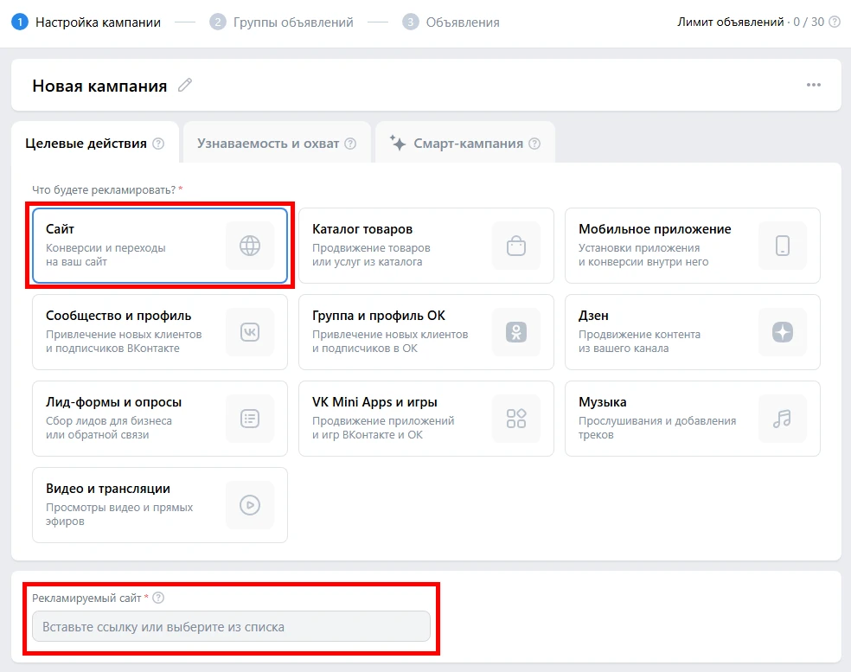This screenshot has height=672, width=851.
Task: Click the play icon on Видео и трансляции
Action: 250,505
